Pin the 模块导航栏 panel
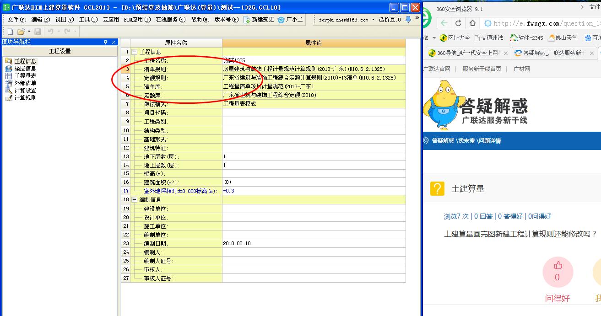The height and width of the screenshot is (316, 601). coord(105,42)
